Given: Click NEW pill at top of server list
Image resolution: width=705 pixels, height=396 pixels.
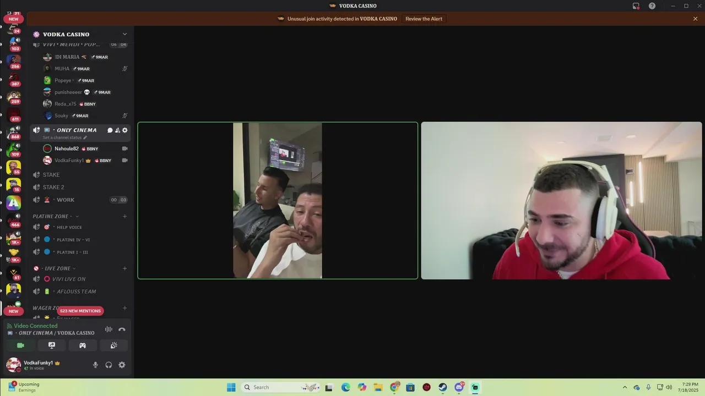Looking at the screenshot, I should (x=13, y=19).
